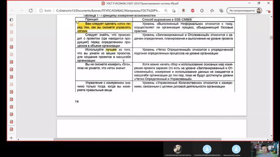Click the horizontal scrollbar right arrow
Image resolution: width=280 pixels, height=157 pixels.
point(268,139)
